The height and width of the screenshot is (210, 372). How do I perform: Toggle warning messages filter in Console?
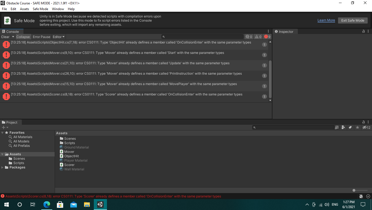click(x=258, y=37)
